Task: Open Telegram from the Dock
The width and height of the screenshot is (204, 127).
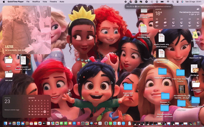Action: [x=115, y=123]
